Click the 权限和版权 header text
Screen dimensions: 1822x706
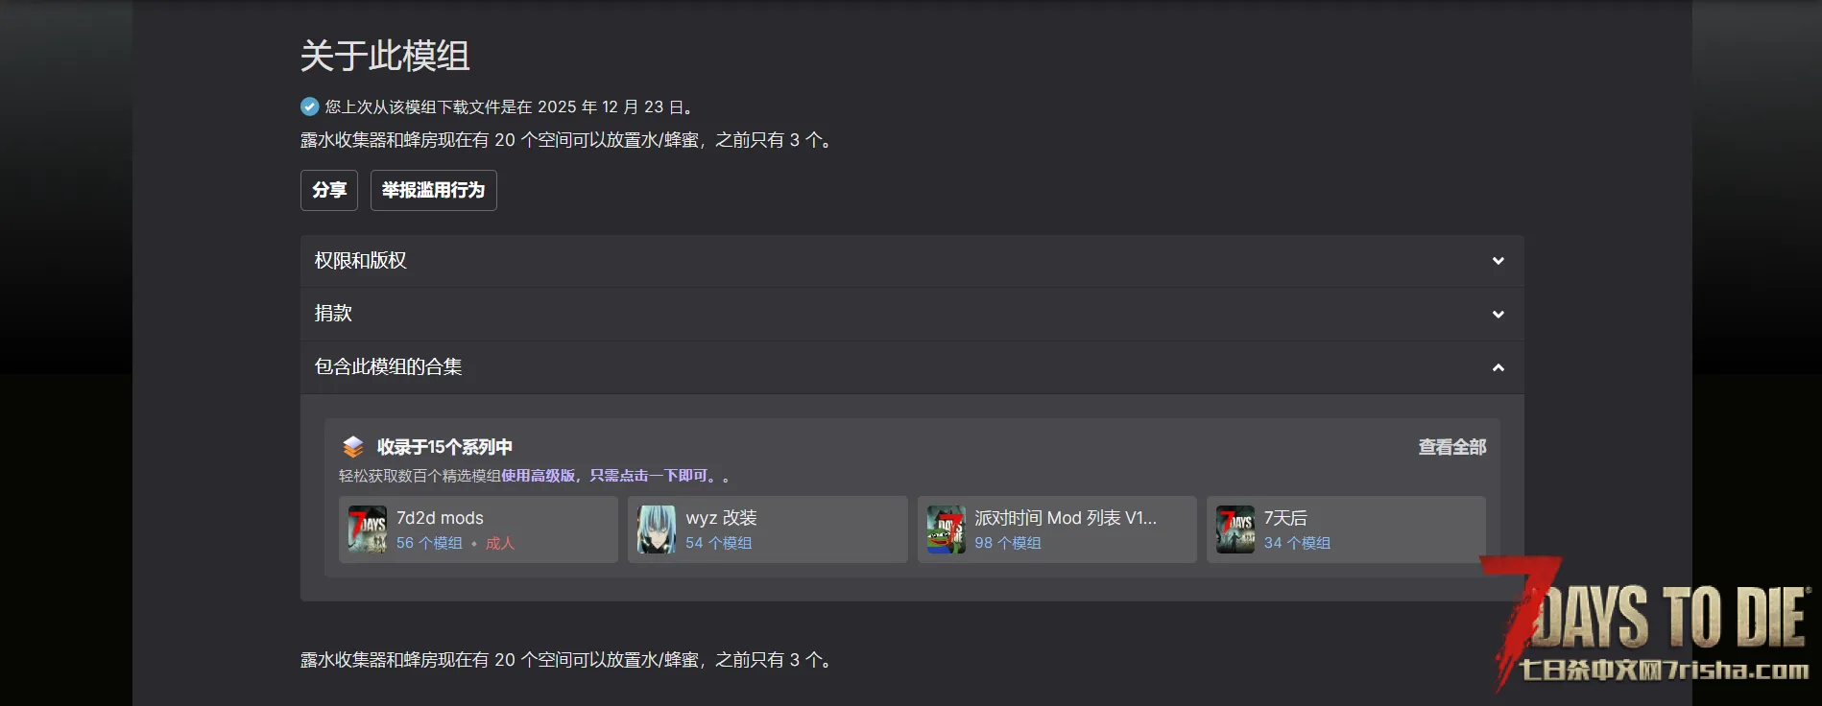pos(361,261)
